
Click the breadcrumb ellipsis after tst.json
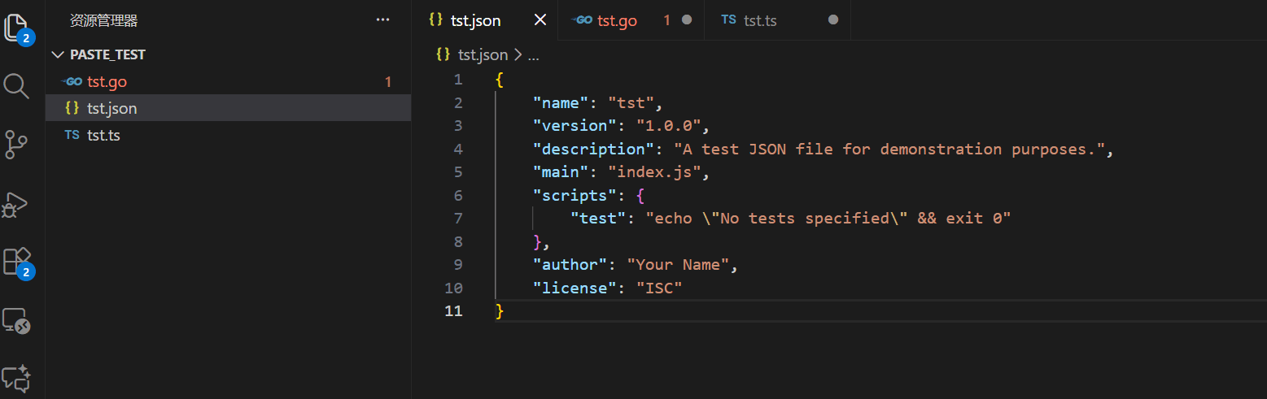click(534, 55)
